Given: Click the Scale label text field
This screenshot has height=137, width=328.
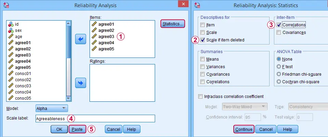Looking at the screenshot, I should click(x=95, y=119).
